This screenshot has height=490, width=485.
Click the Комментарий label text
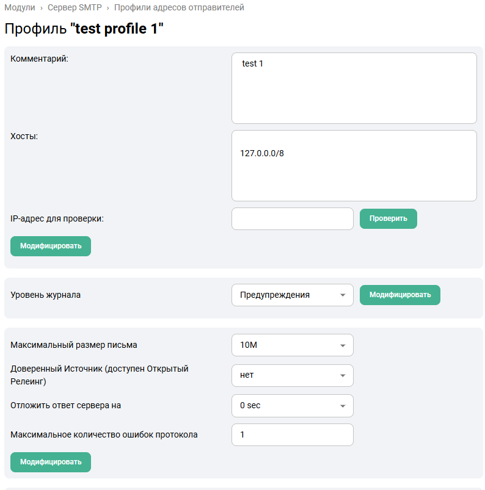[x=40, y=59]
